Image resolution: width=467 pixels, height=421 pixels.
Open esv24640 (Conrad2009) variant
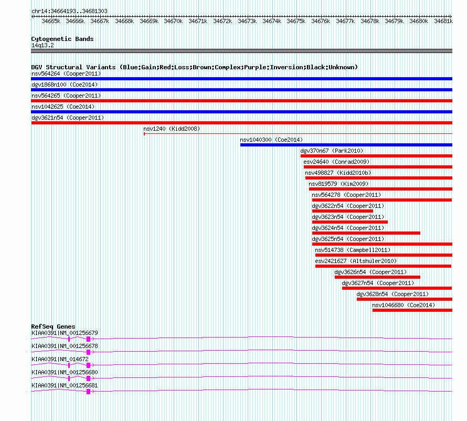336,162
